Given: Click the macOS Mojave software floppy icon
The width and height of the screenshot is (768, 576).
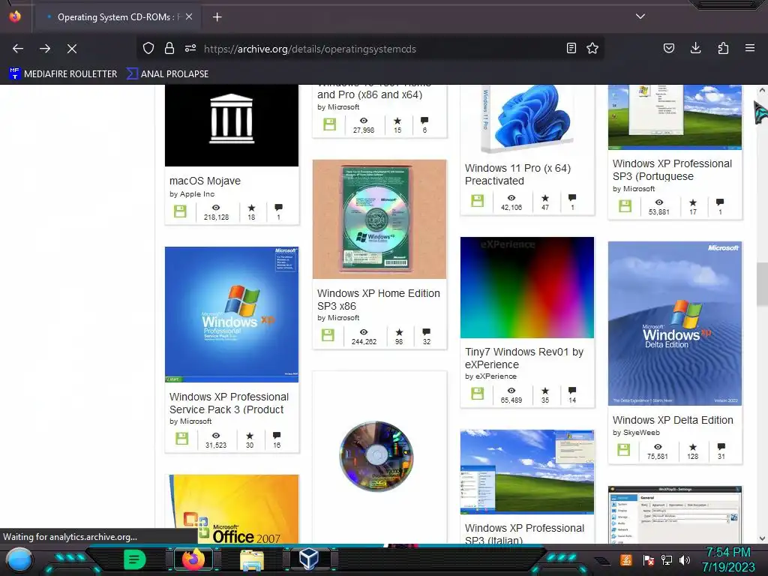Looking at the screenshot, I should pos(180,211).
